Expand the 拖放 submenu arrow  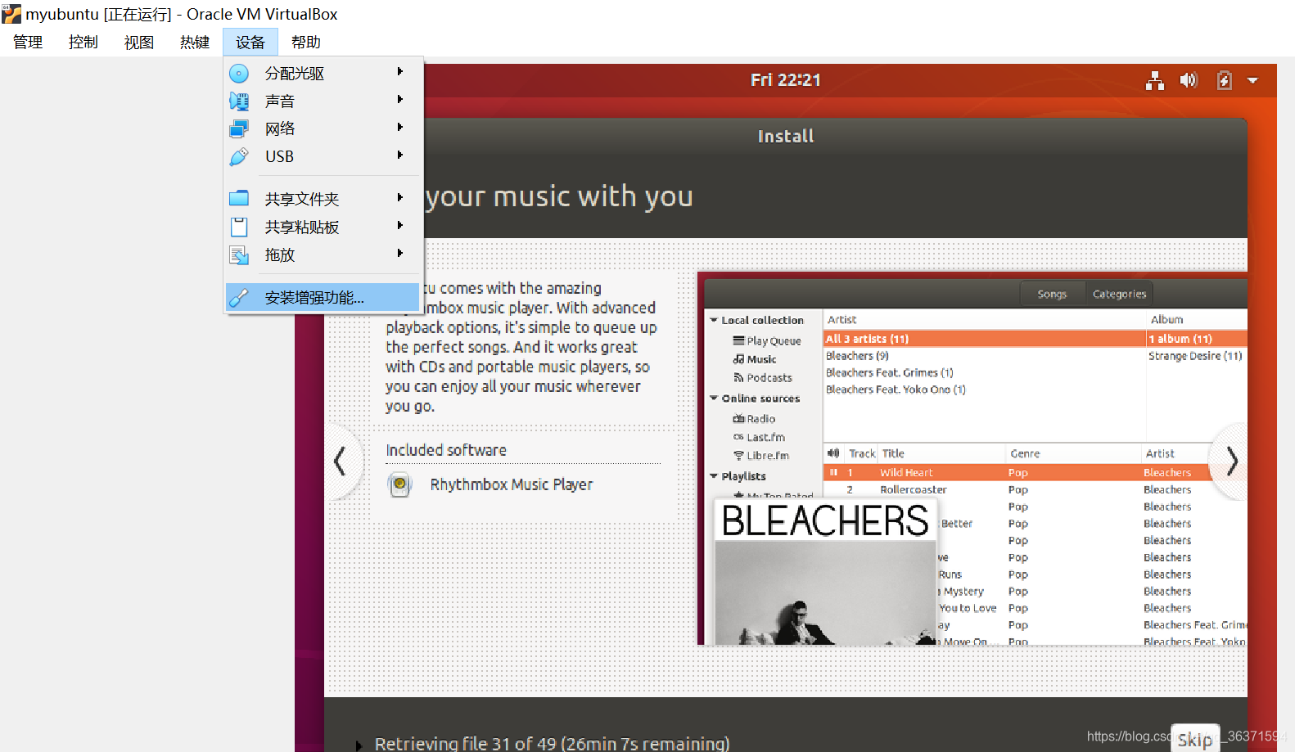[x=400, y=253]
